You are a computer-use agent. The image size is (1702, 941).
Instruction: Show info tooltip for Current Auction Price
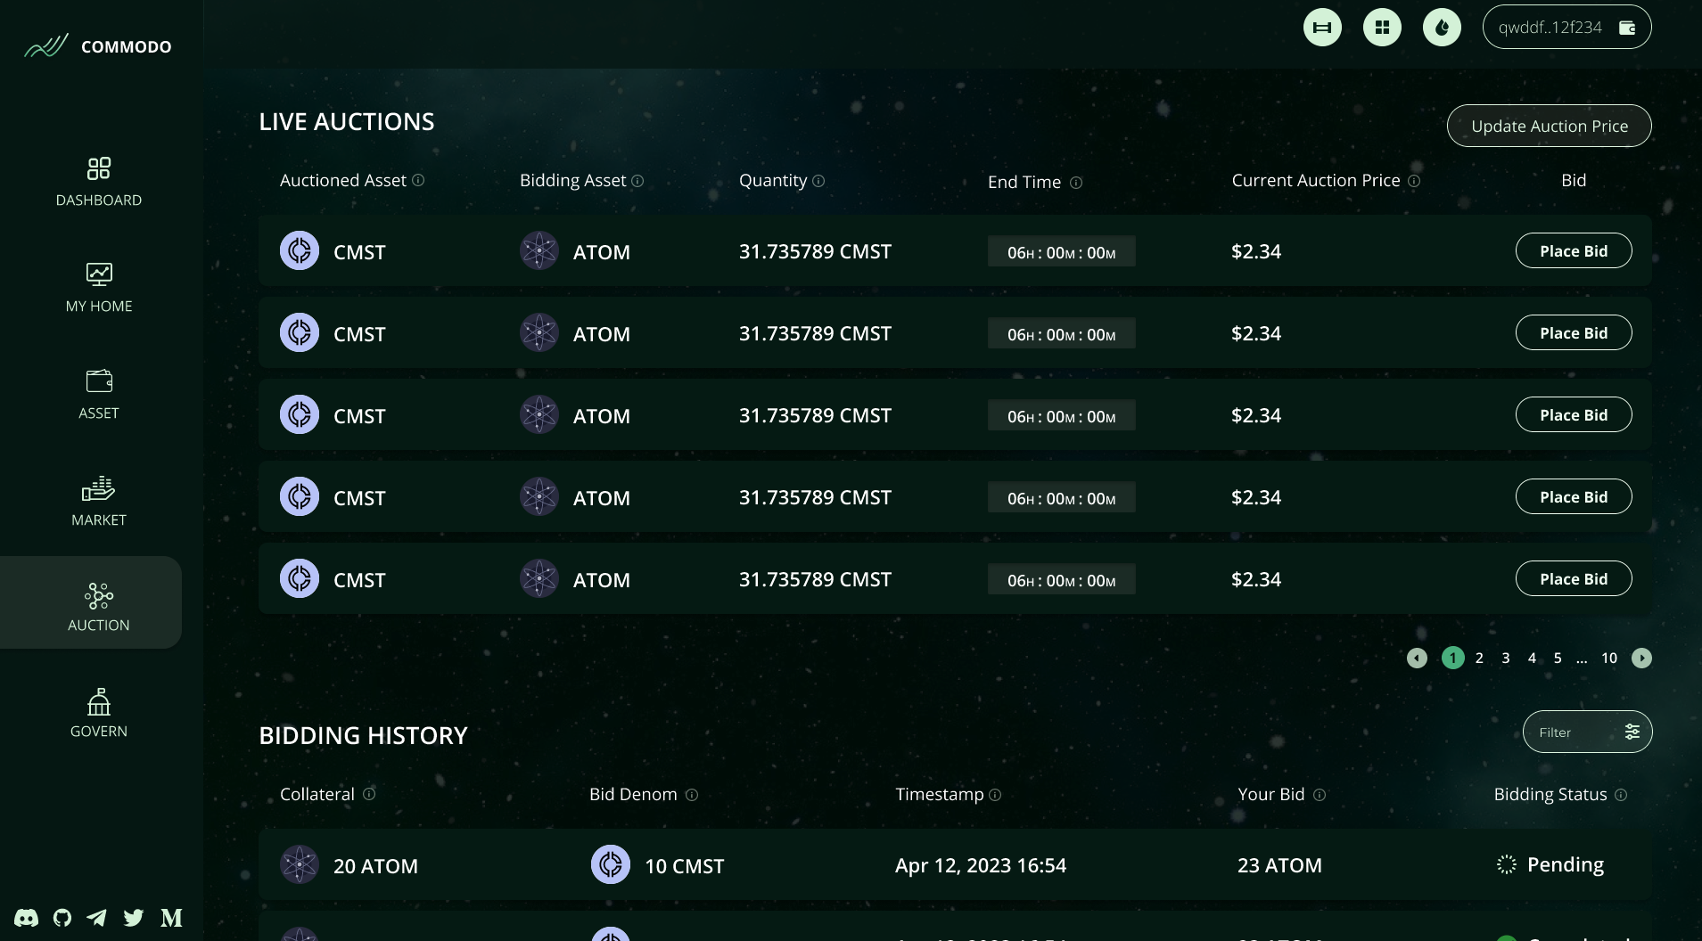[1414, 181]
